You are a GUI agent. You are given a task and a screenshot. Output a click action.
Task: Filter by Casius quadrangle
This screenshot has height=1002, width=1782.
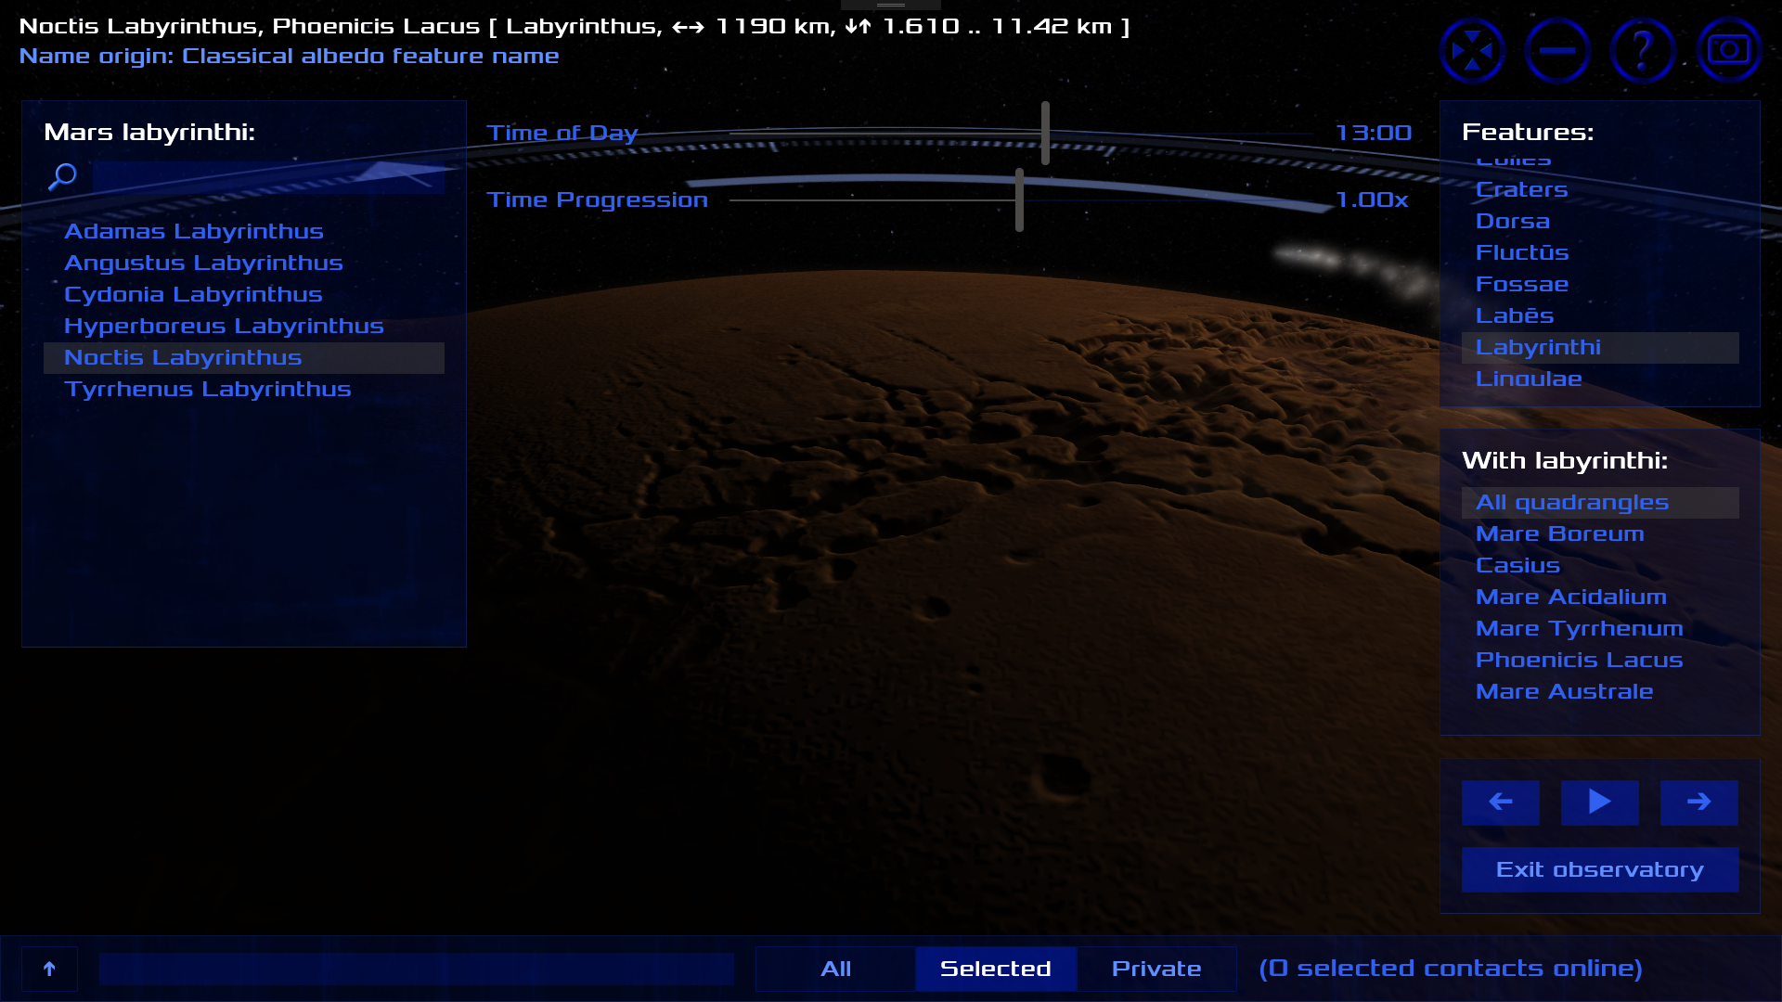coord(1600,566)
